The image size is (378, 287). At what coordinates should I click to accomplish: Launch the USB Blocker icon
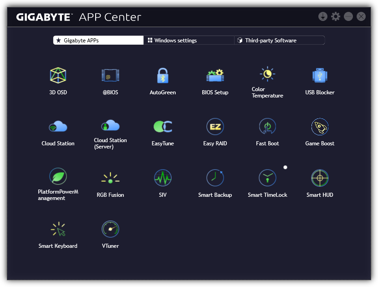tap(320, 76)
